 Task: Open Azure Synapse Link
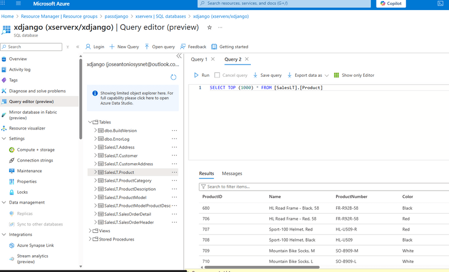[x=35, y=245]
